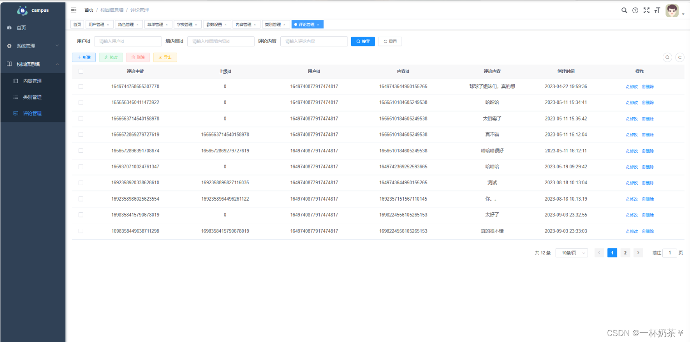Screen dimensions: 690x342
Task: Check the row 1656572896391708674 checkbox
Action: 81,151
